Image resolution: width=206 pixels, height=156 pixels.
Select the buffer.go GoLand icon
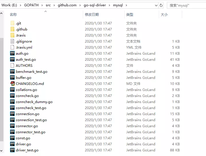[12, 77]
